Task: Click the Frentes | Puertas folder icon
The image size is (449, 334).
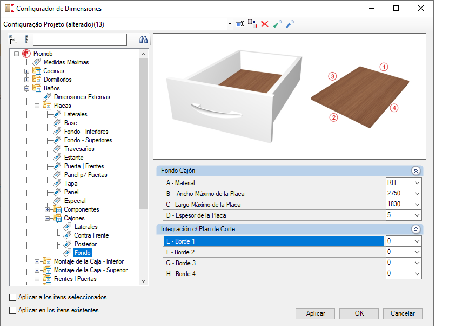Action: (47, 279)
